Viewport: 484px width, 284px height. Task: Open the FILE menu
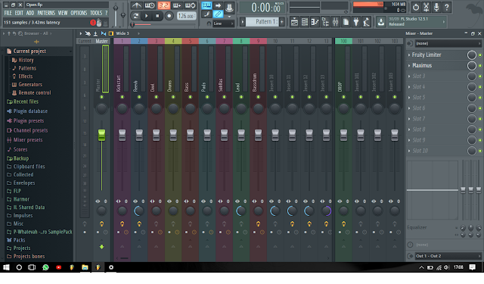tap(8, 13)
